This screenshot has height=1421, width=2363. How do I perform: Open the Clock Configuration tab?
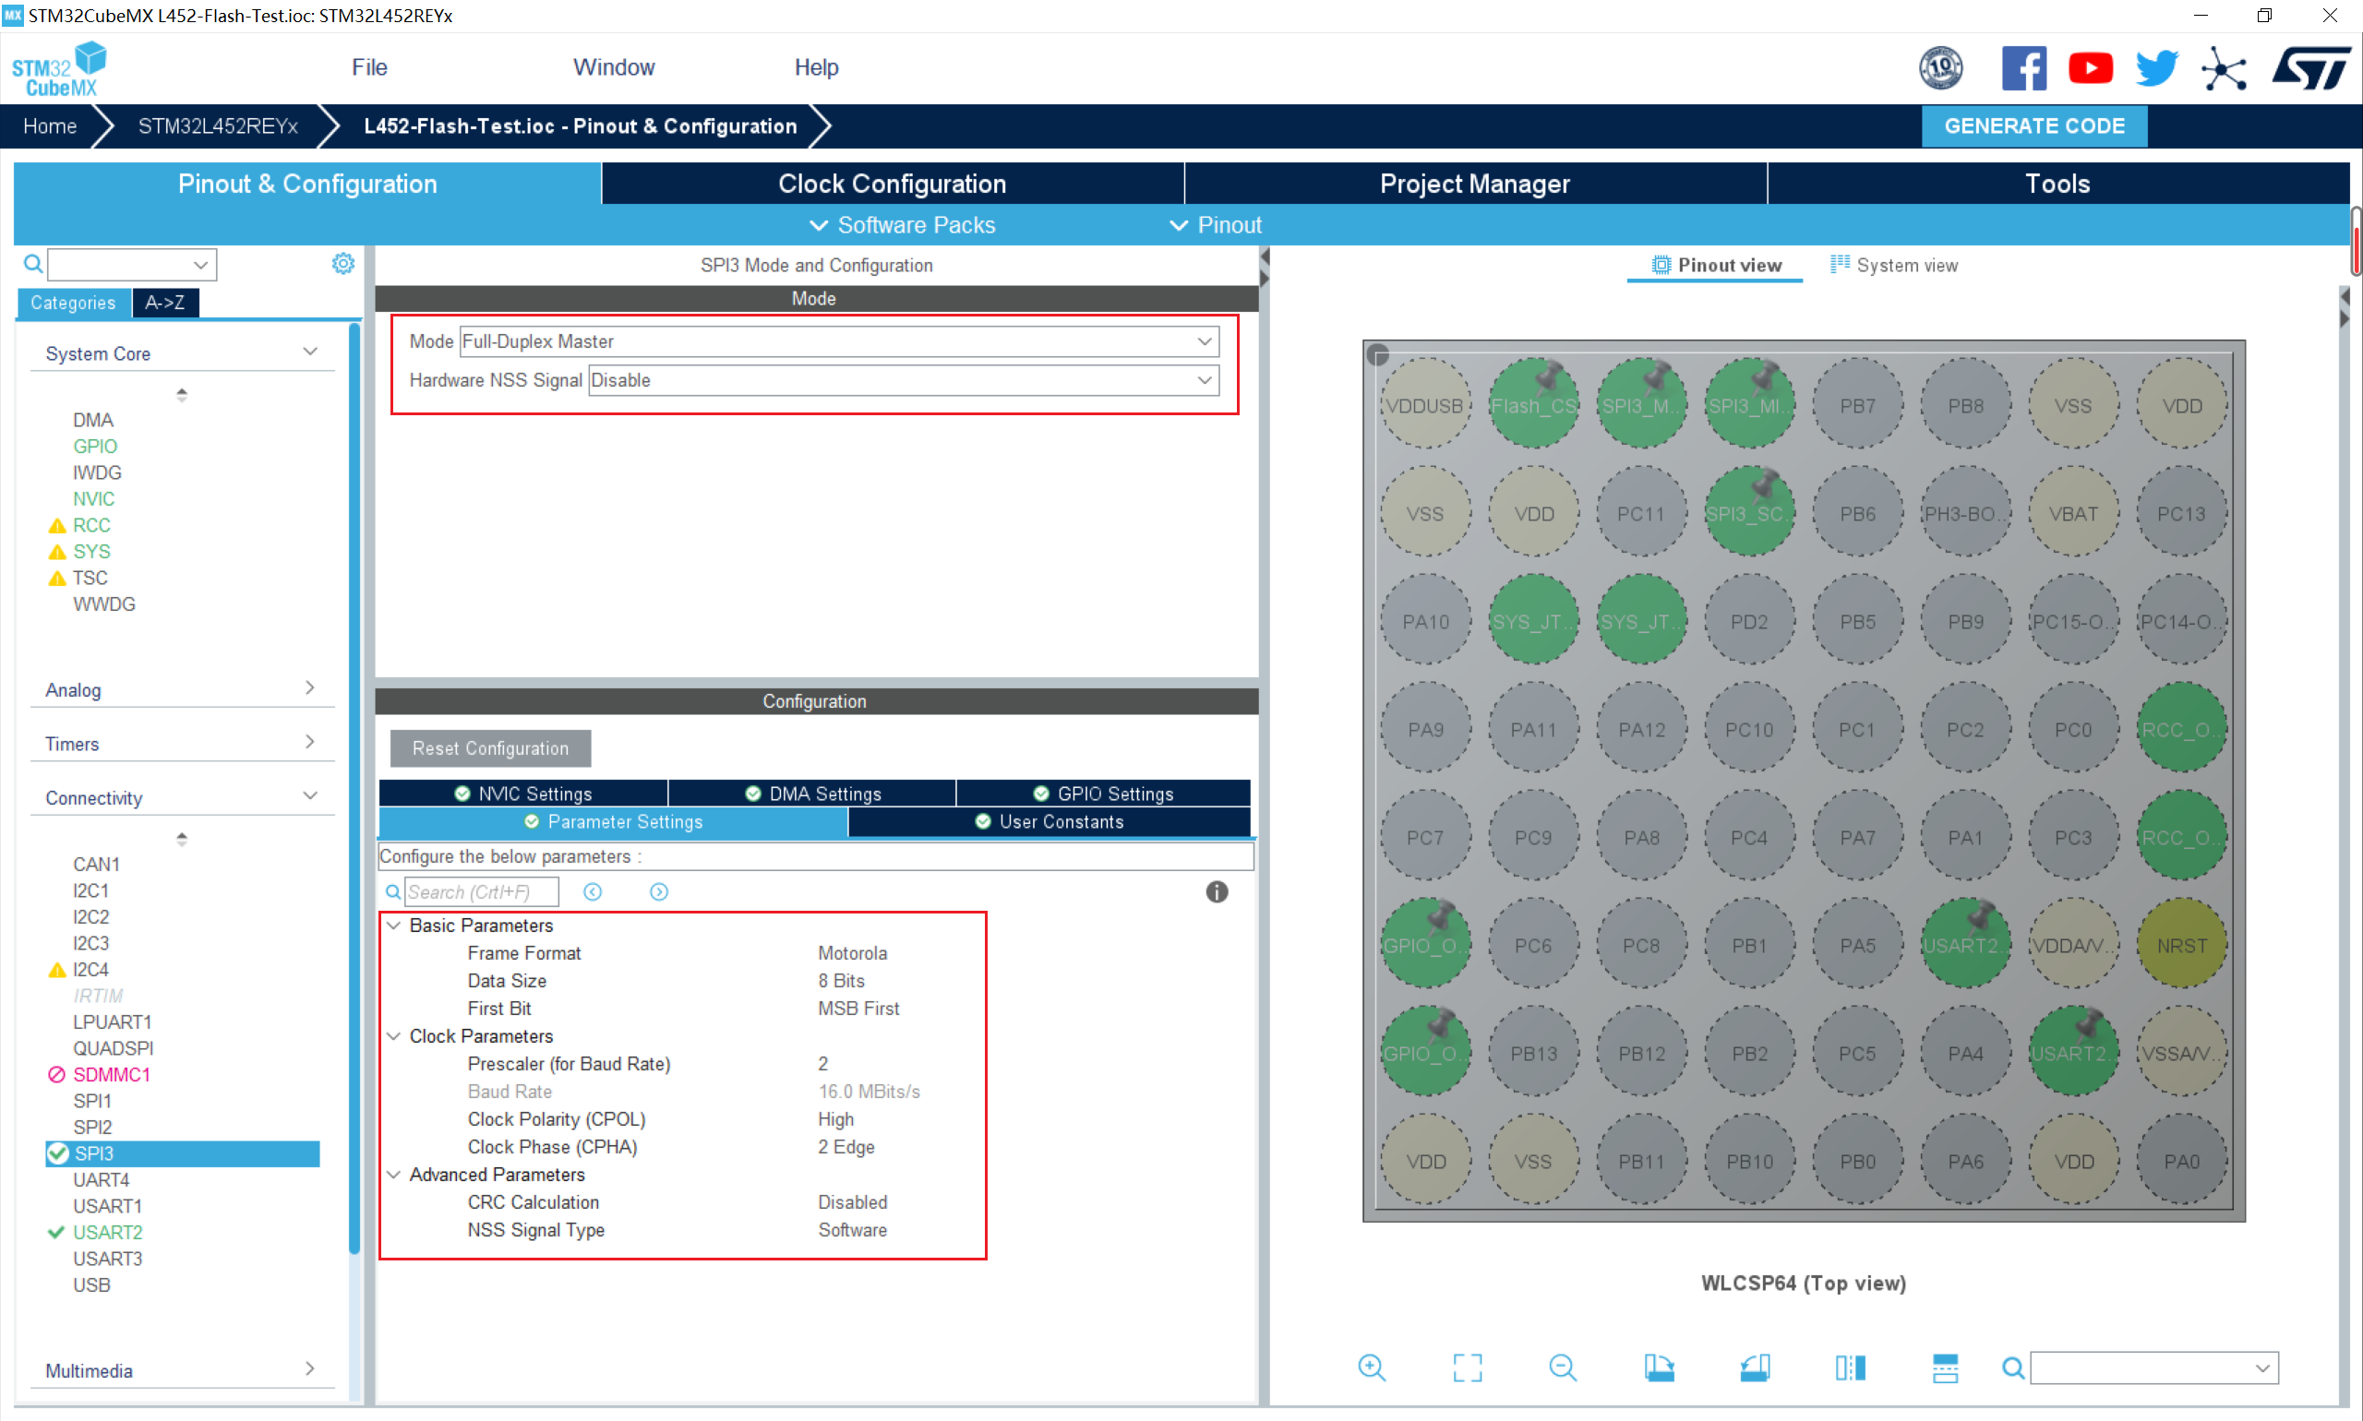891,184
